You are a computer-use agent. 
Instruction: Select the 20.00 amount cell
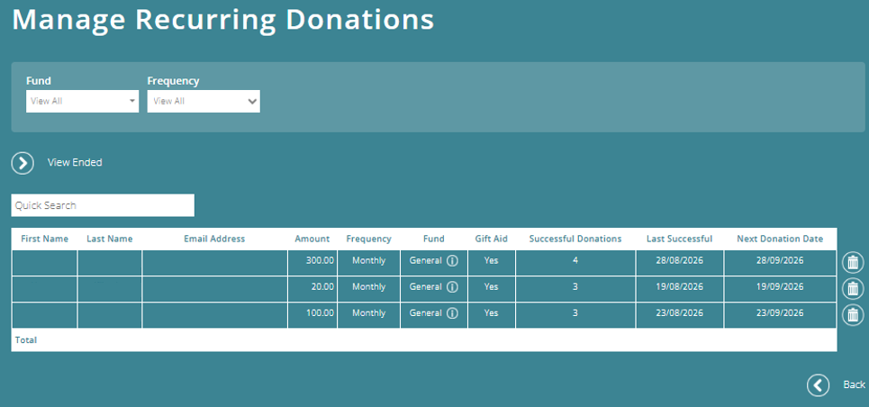point(312,289)
